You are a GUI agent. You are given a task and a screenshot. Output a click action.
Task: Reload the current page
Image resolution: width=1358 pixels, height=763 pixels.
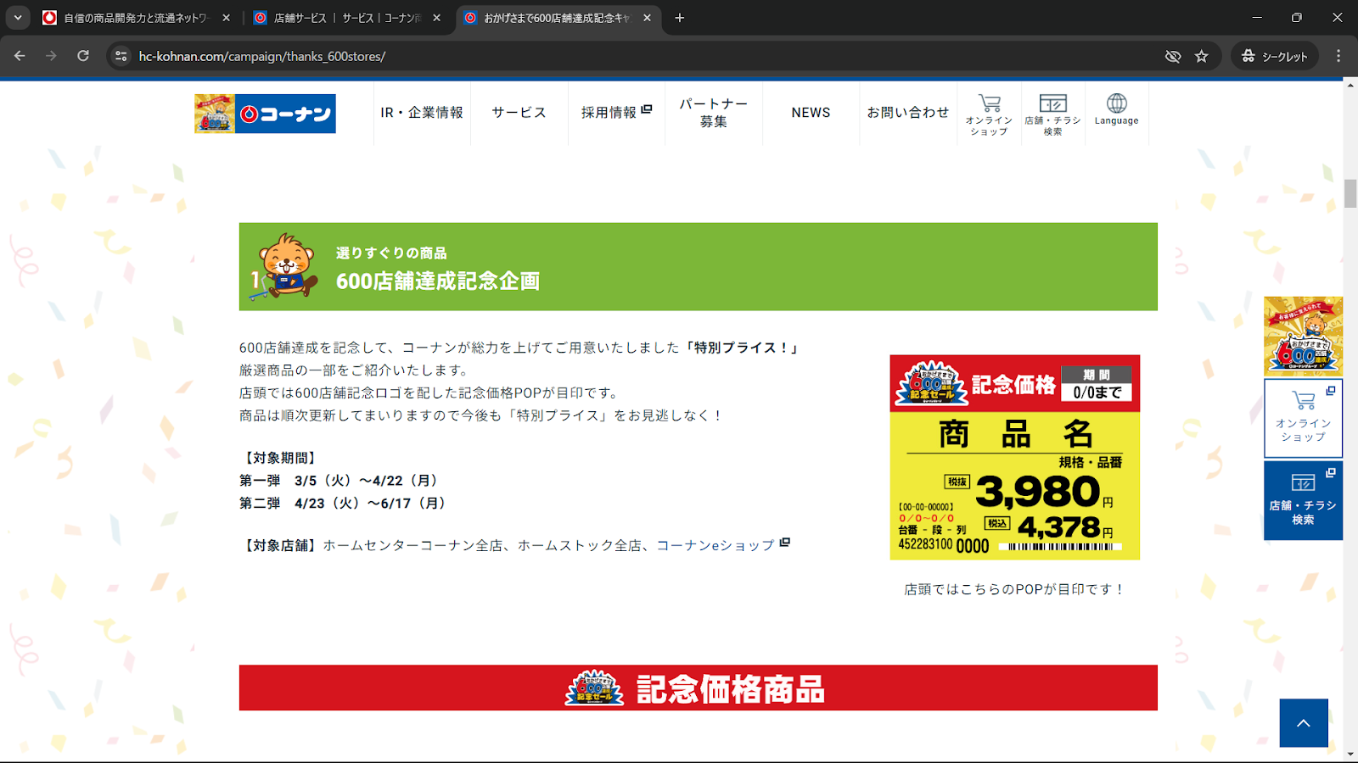(83, 56)
